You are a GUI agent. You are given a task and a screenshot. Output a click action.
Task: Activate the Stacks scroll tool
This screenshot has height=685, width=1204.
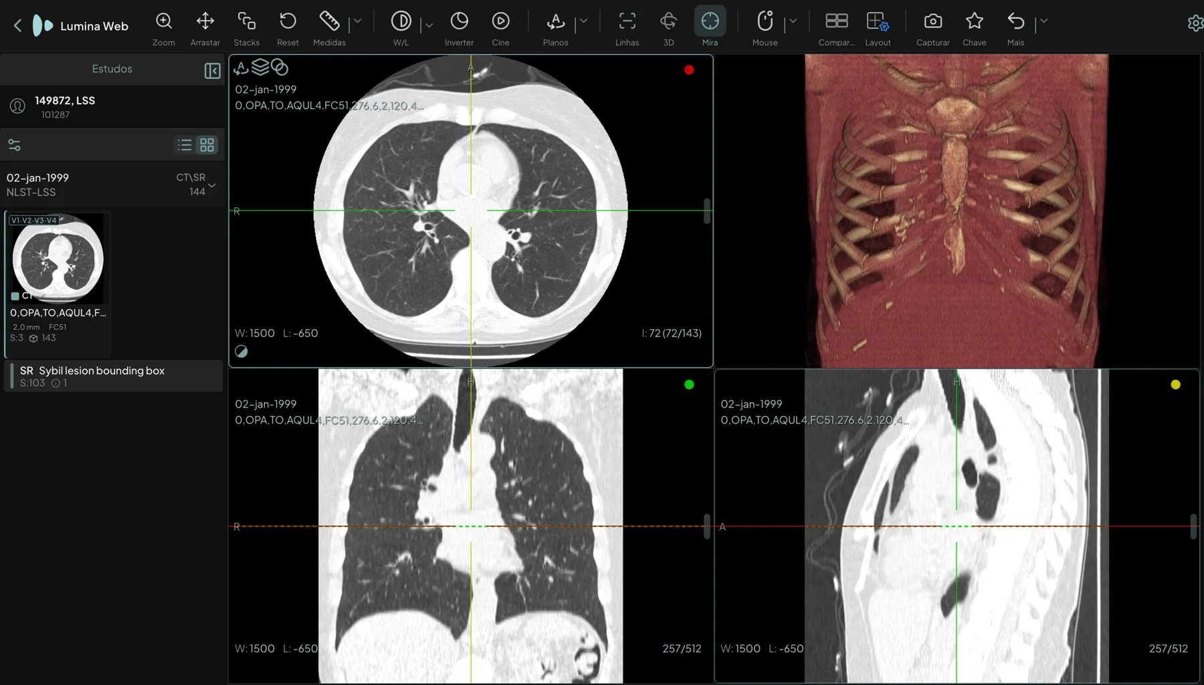pos(247,21)
